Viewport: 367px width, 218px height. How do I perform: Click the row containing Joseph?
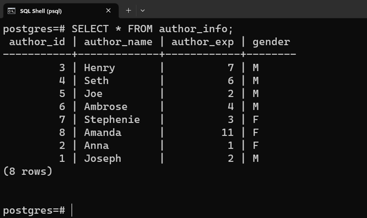(151, 158)
